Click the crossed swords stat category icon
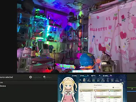Screen dimensions: 136x102 pyautogui.click(x=81, y=91)
